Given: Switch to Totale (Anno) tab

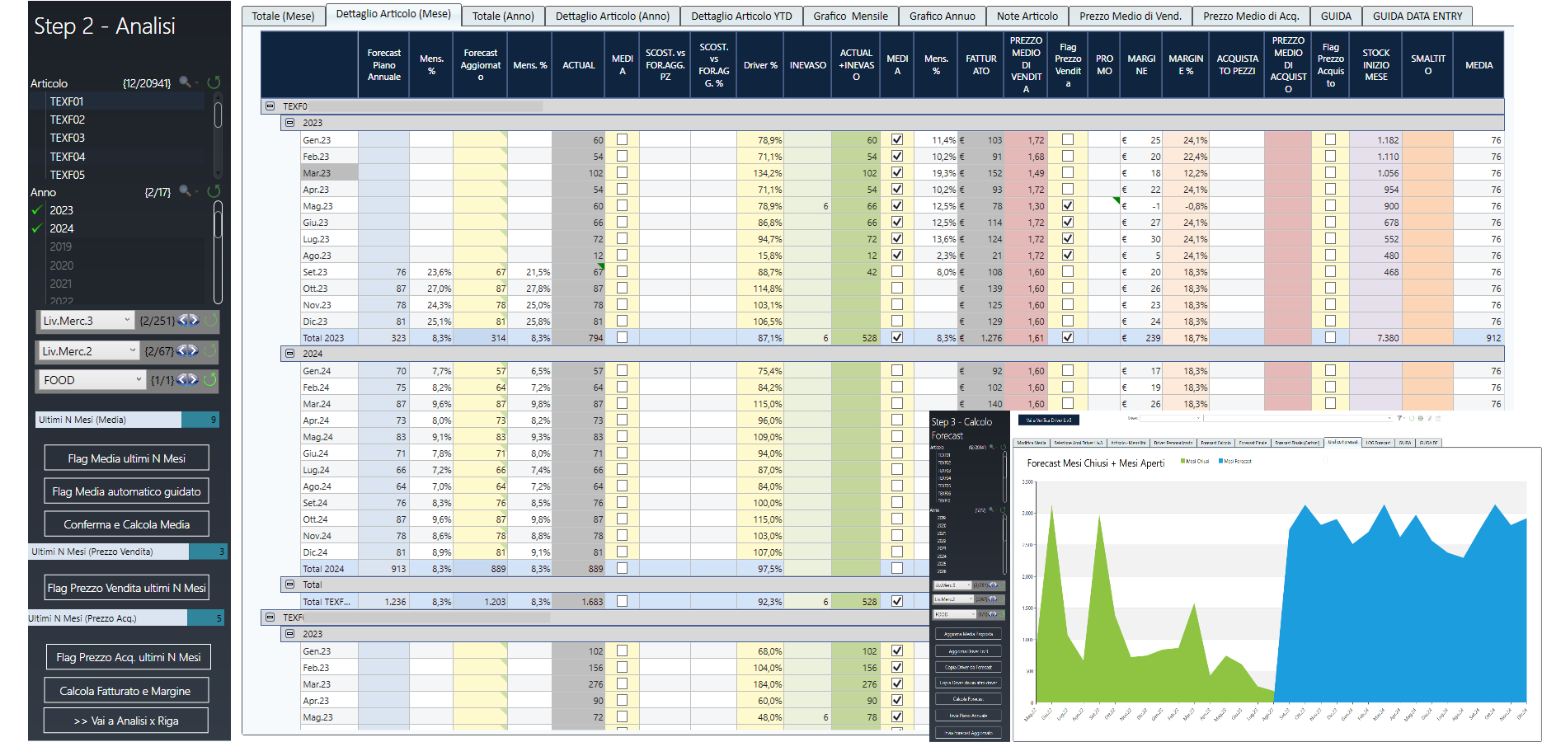Looking at the screenshot, I should pyautogui.click(x=503, y=16).
